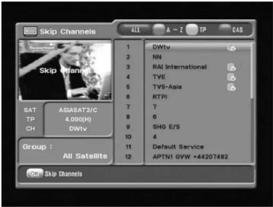Select channel SHG E/S in the list

coord(198,127)
